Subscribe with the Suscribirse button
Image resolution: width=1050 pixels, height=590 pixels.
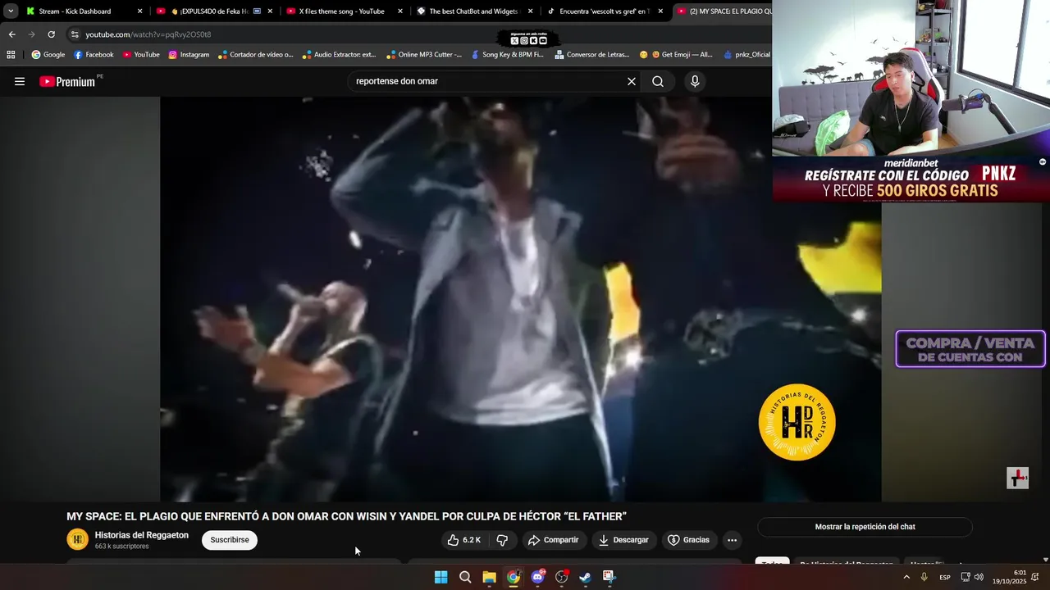(x=230, y=540)
